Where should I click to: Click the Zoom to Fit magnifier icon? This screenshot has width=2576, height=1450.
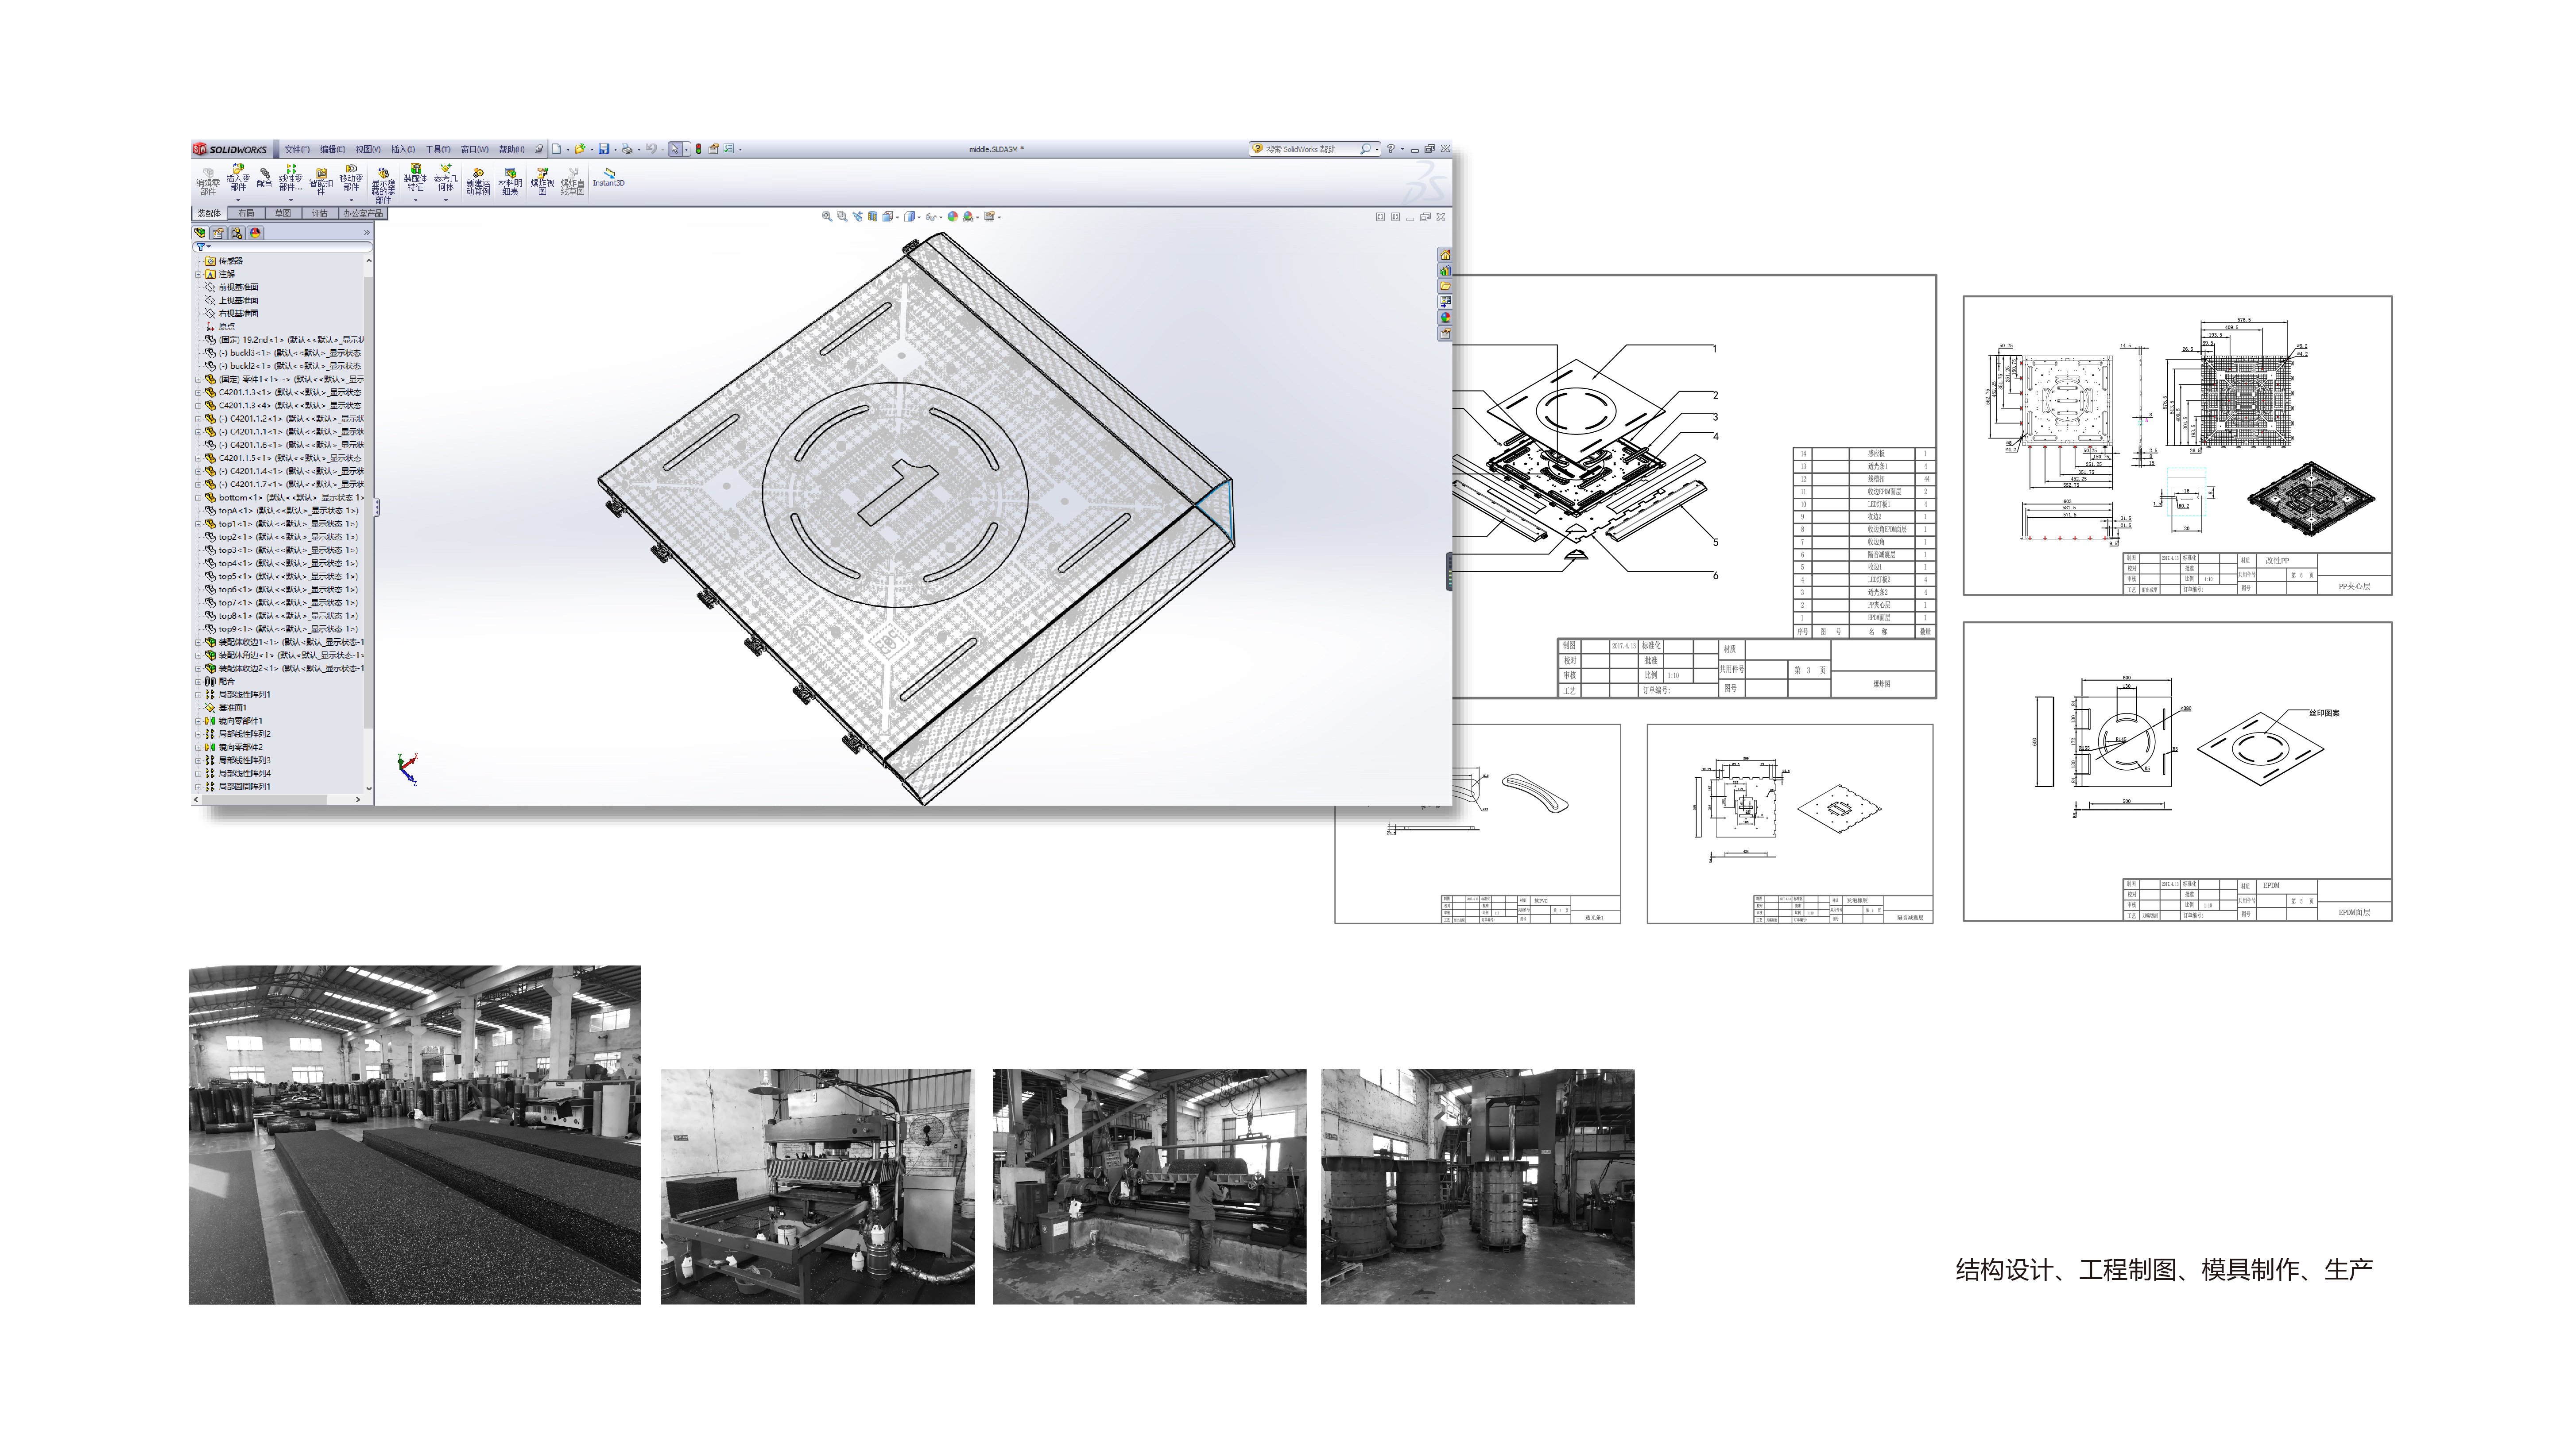coord(826,216)
